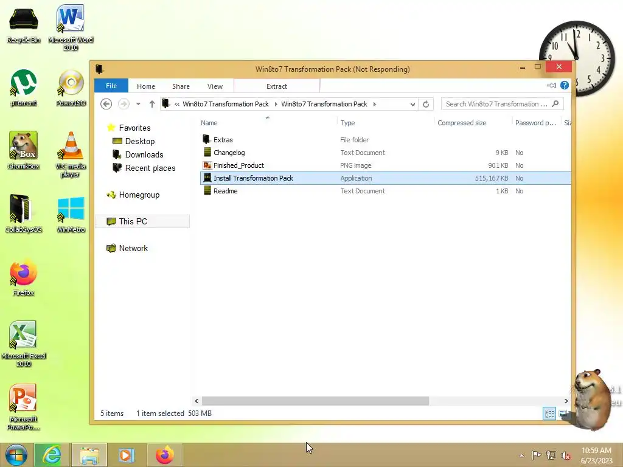The width and height of the screenshot is (623, 467).
Task: Select Homegroup in the navigation pane
Action: click(139, 195)
